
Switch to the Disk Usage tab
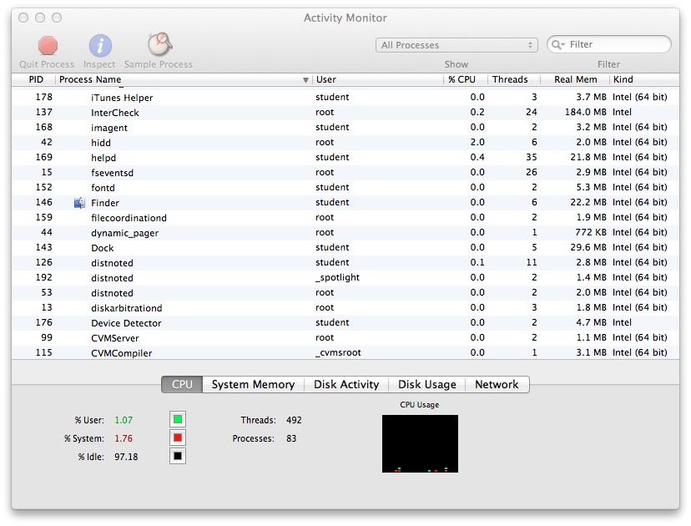[x=427, y=384]
